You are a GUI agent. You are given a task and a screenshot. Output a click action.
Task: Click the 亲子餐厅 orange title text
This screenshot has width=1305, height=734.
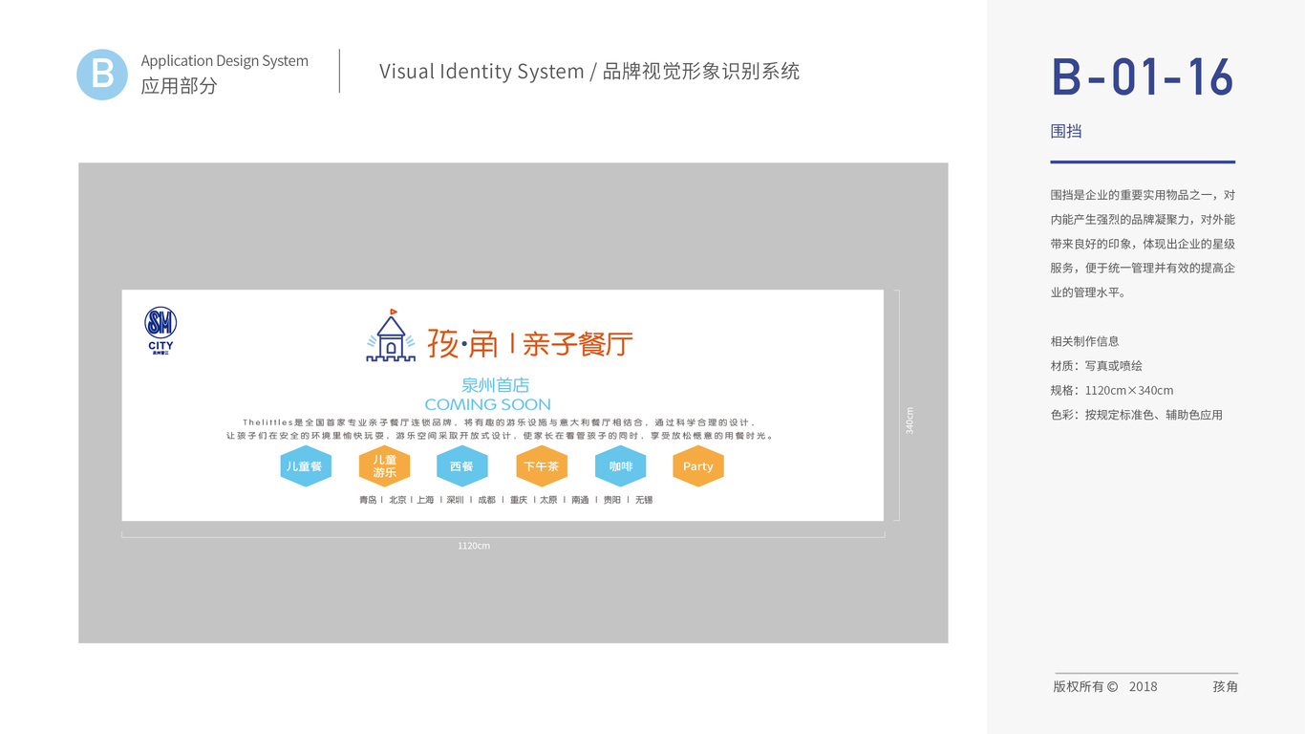click(x=578, y=344)
